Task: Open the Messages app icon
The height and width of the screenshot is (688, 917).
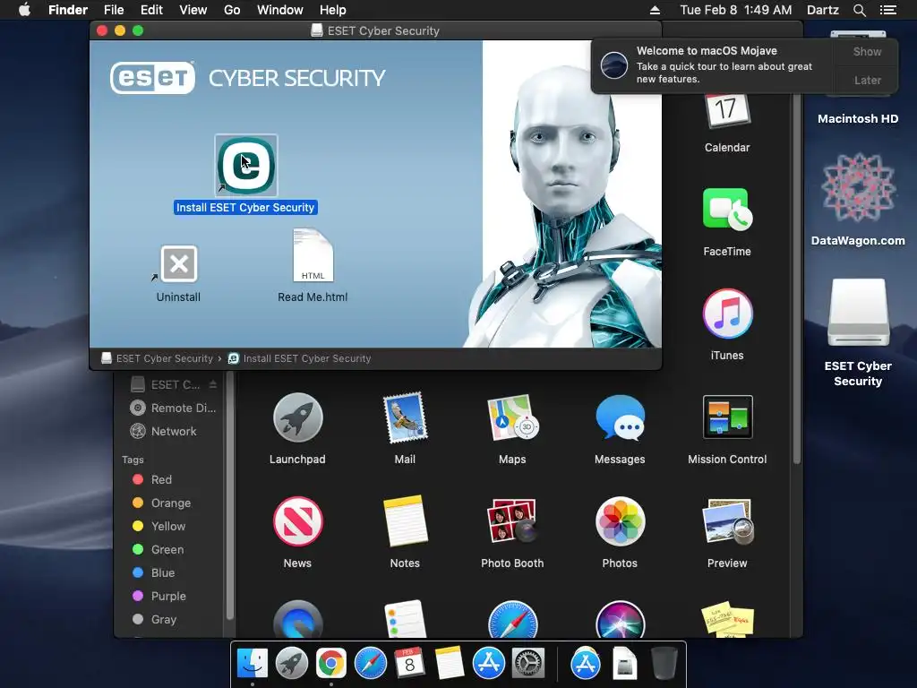Action: (620, 417)
